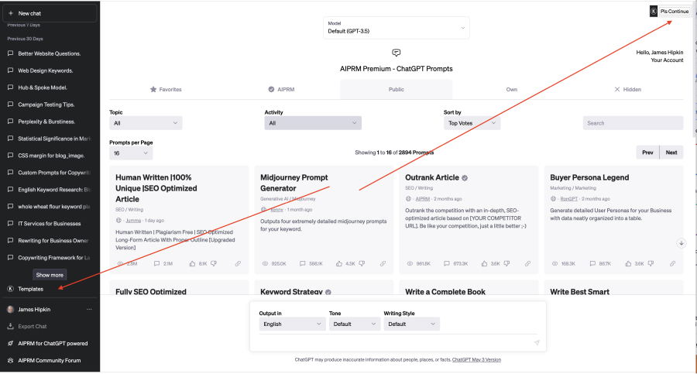697x374 pixels.
Task: Start a new chat from the sidebar
Action: [x=50, y=13]
